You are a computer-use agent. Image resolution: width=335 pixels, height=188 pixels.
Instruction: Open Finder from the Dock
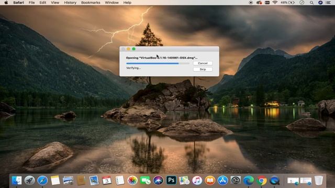click(17, 180)
